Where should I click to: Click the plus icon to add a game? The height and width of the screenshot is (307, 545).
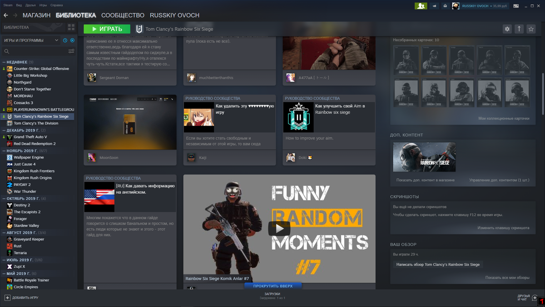coord(7,297)
